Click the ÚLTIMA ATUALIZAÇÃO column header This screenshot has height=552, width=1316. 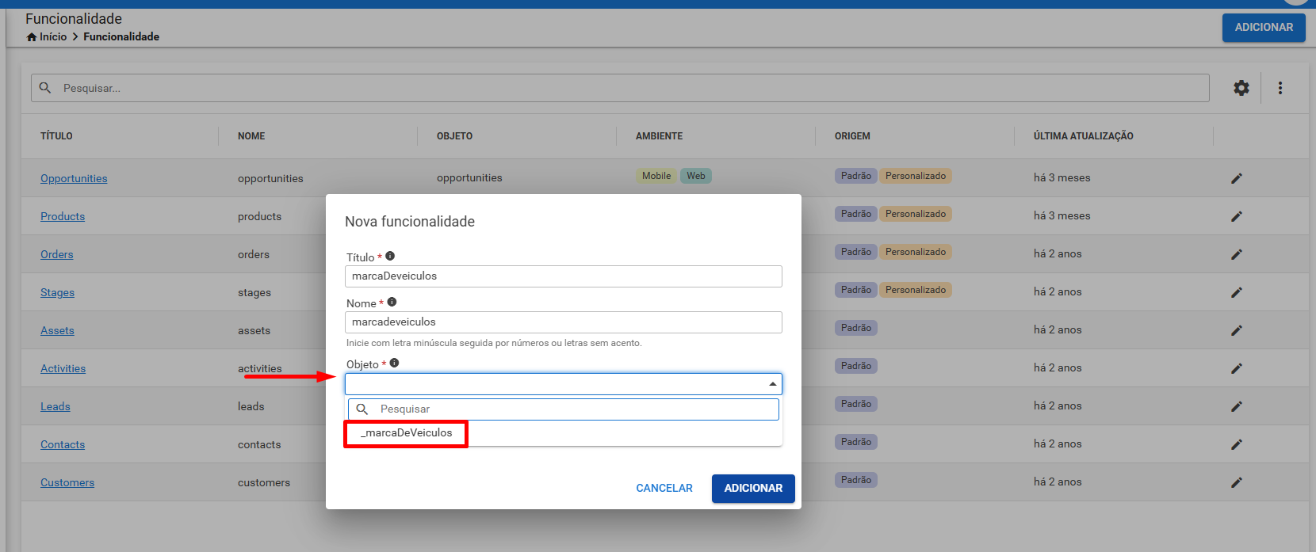click(x=1083, y=136)
